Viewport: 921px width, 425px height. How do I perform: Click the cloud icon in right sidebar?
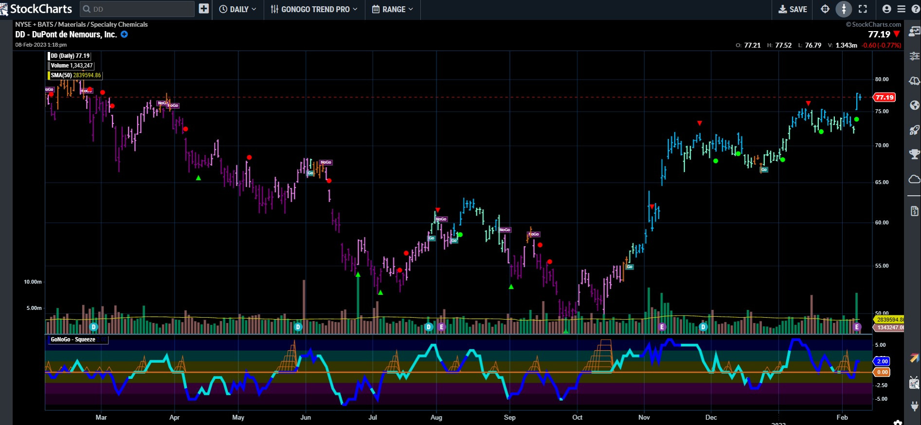914,179
